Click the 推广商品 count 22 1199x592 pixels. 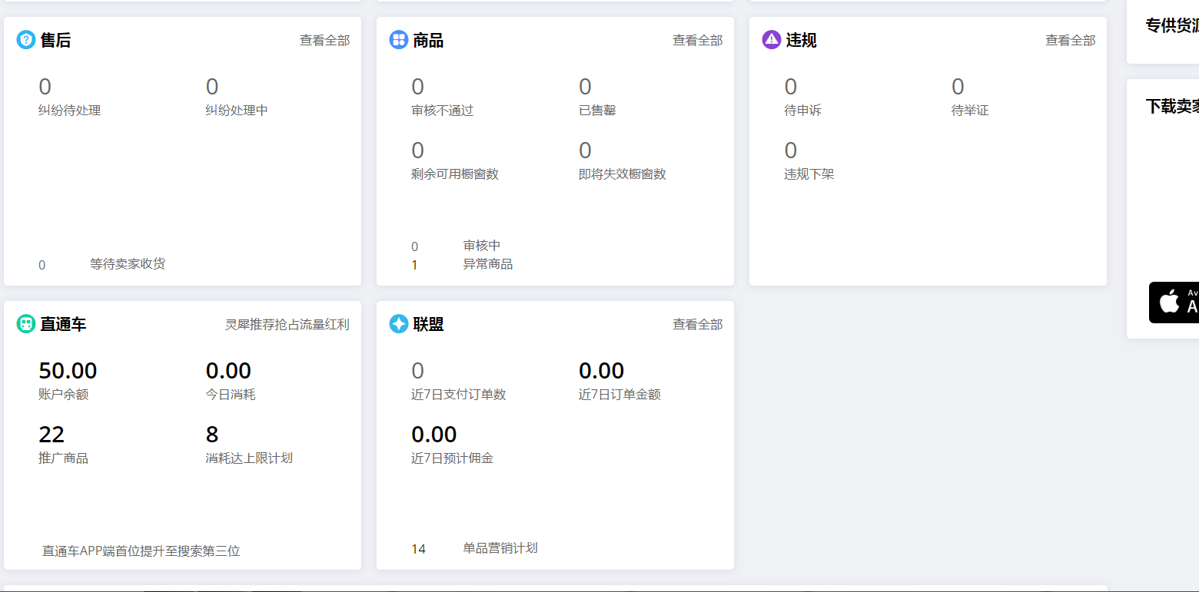(x=51, y=435)
